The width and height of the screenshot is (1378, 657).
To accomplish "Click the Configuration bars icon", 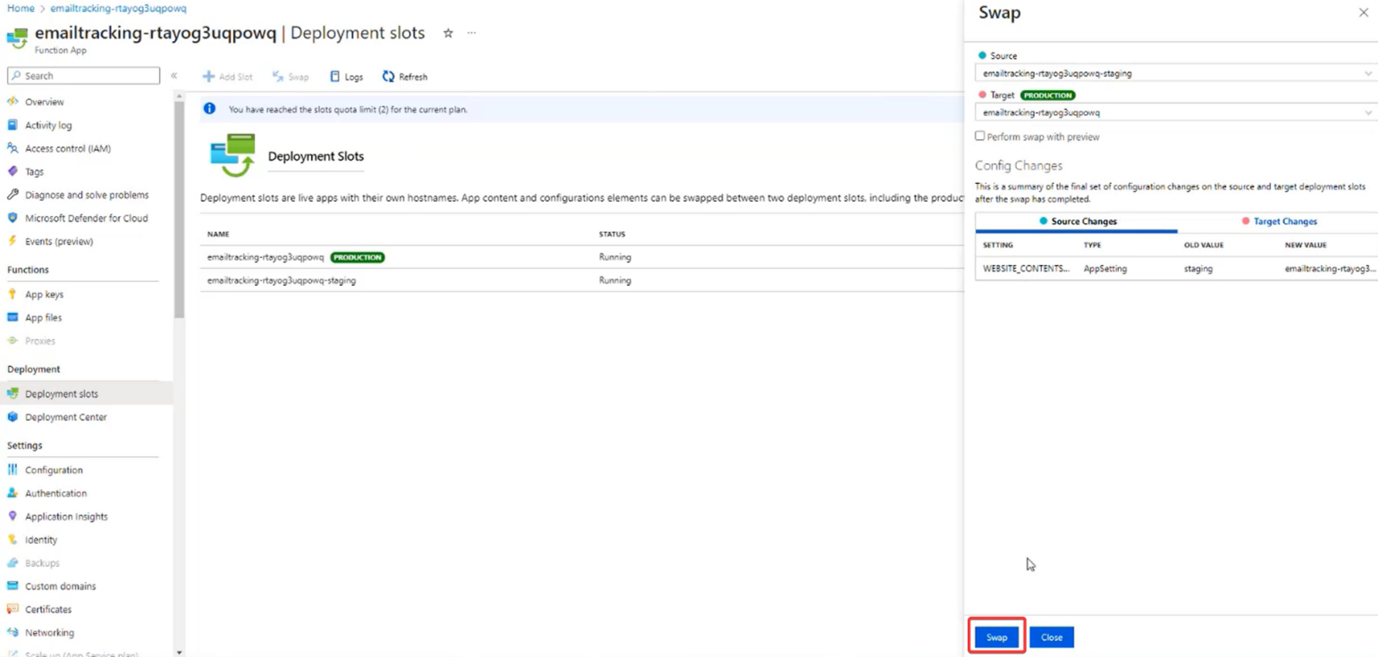I will pos(13,470).
